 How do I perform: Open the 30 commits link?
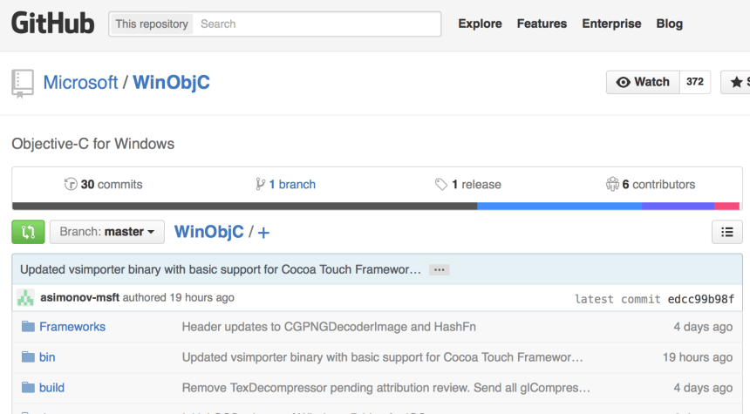[103, 185]
